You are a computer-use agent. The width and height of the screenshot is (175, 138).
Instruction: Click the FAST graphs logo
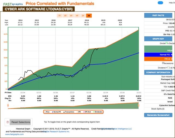point(13,4)
